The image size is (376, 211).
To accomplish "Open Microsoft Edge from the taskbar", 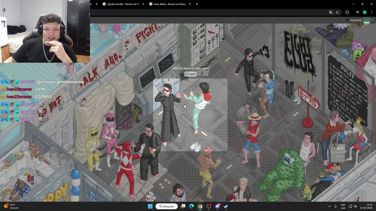I will coord(192,206).
